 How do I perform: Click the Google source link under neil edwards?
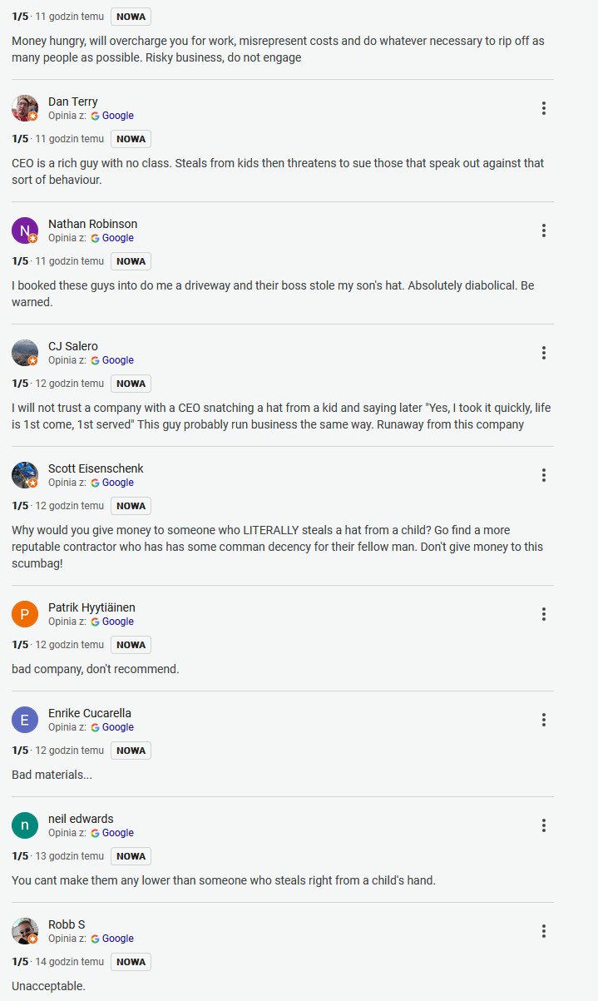117,833
